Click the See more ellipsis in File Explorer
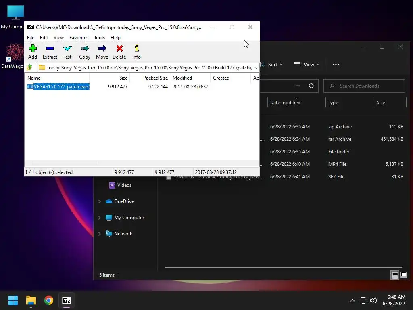This screenshot has width=413, height=310. pos(336,64)
